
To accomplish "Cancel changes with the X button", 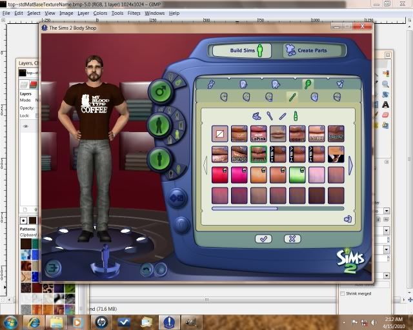I will [292, 238].
